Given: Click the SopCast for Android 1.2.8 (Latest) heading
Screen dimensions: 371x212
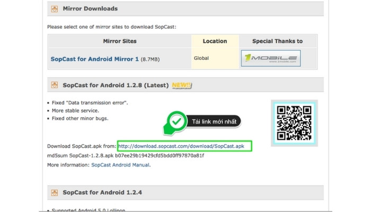Looking at the screenshot, I should [x=116, y=85].
